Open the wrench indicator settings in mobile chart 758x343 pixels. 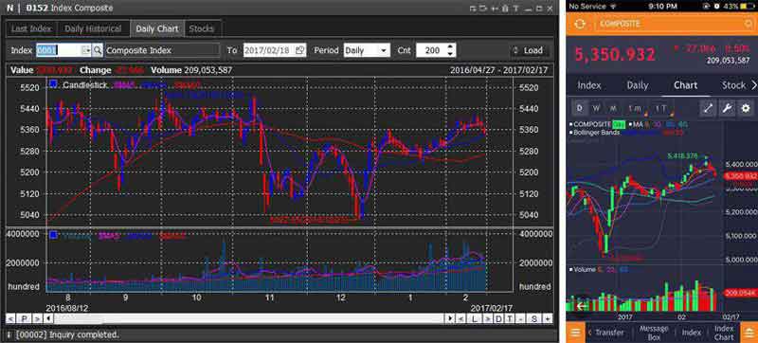727,108
